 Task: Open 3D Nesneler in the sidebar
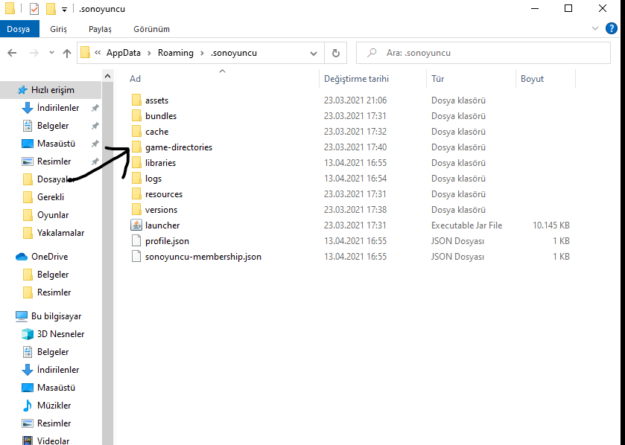53,334
